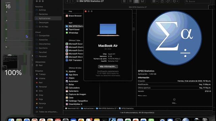Select Automator app icon

67,81
